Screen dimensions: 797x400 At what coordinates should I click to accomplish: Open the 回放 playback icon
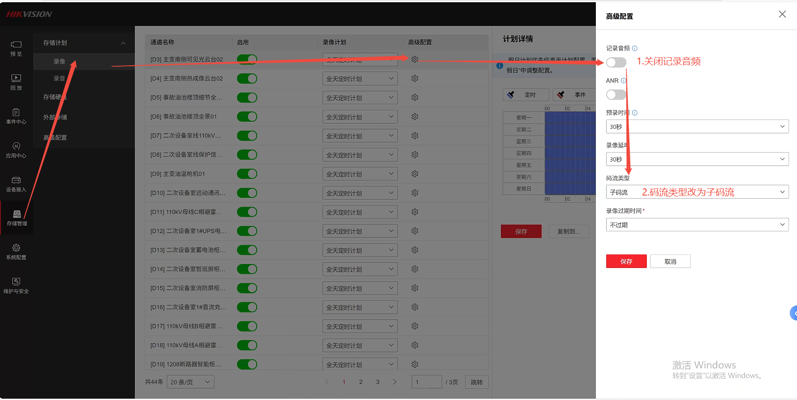pyautogui.click(x=16, y=78)
